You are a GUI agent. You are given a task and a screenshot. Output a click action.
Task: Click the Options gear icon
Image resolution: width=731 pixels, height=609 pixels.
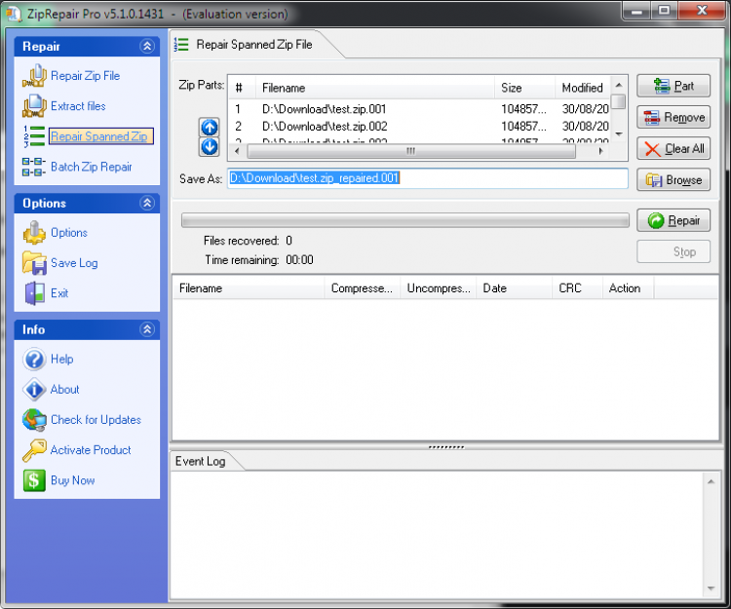point(34,233)
